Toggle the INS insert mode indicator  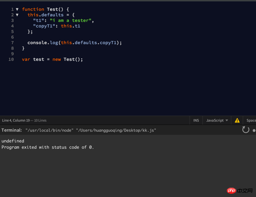click(x=196, y=121)
